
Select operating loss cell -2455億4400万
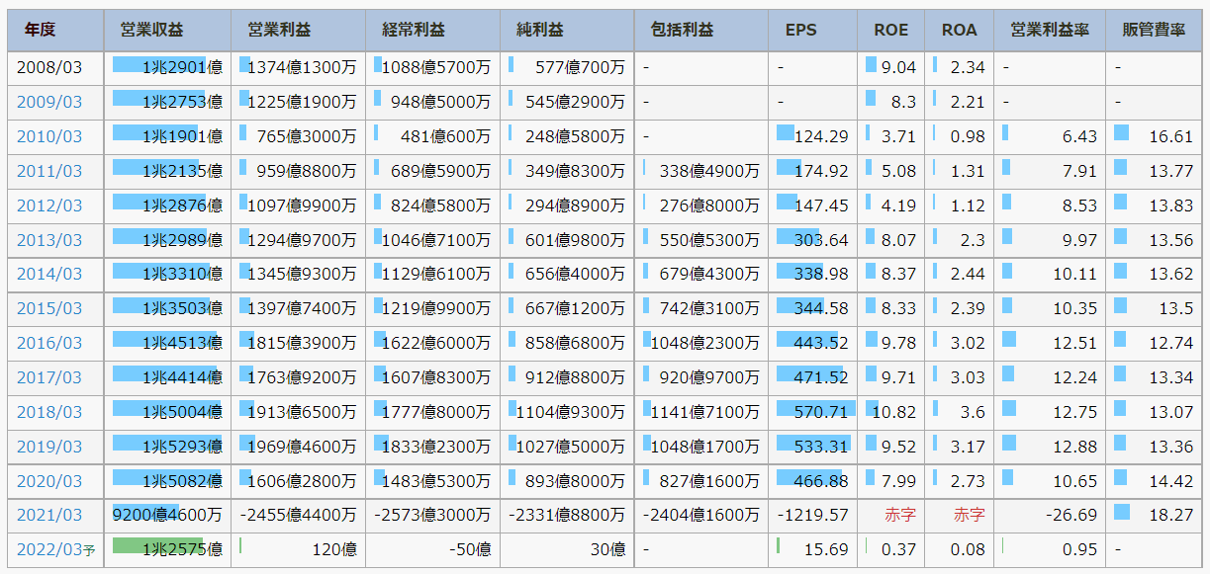[x=298, y=515]
